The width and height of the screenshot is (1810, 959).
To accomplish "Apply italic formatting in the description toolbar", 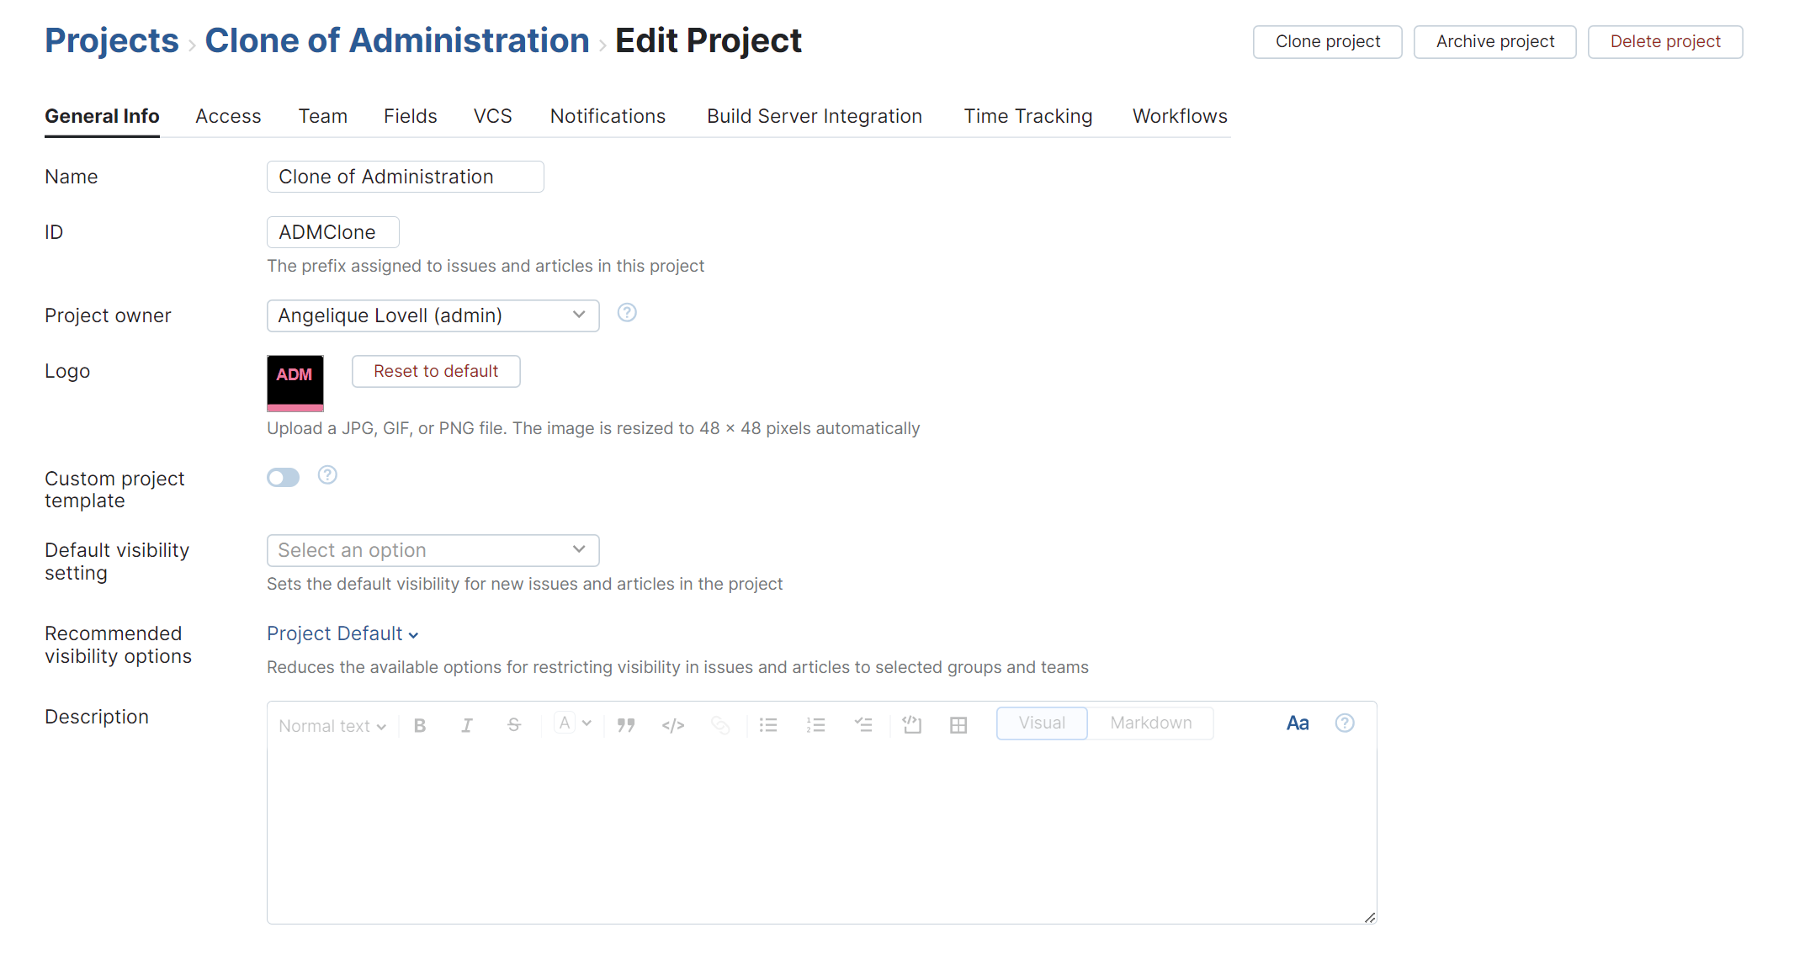I will [466, 724].
